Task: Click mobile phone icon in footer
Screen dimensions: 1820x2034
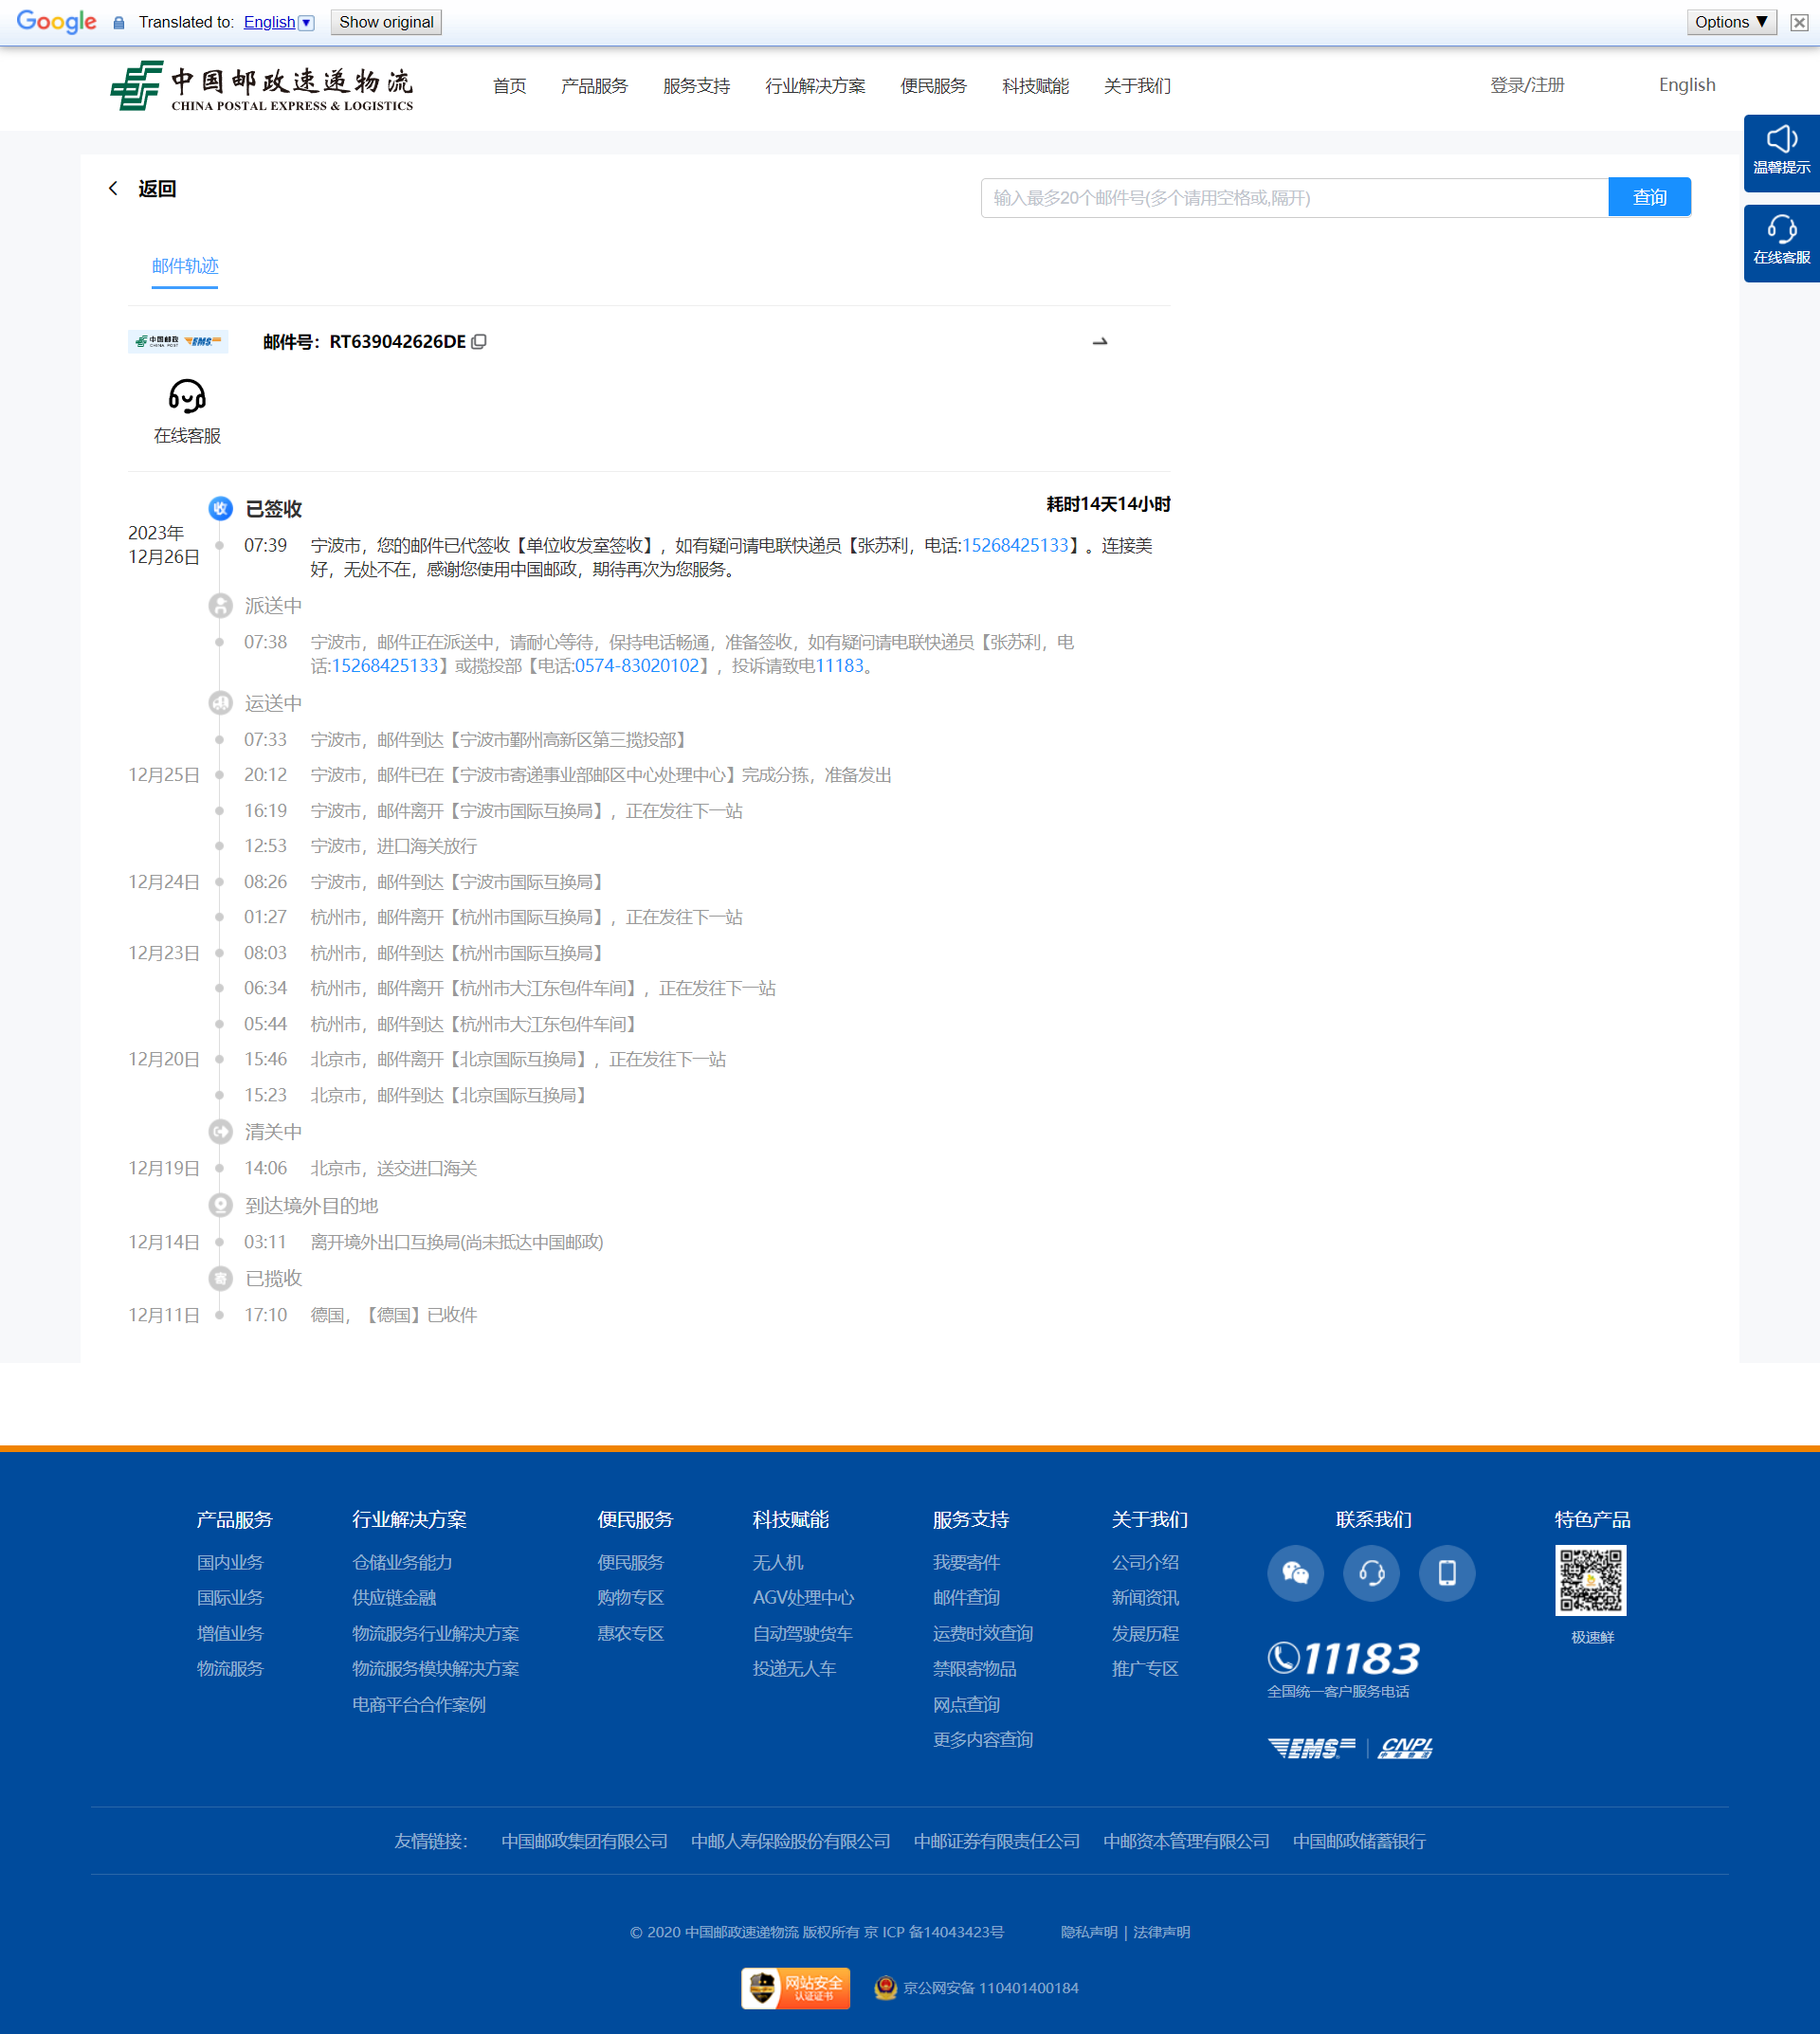Action: pyautogui.click(x=1446, y=1573)
